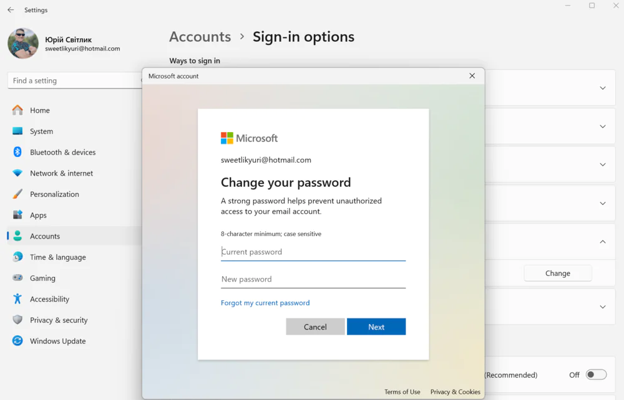Image resolution: width=624 pixels, height=400 pixels.
Task: Click Accounts breadcrumb in header
Action: tap(200, 37)
